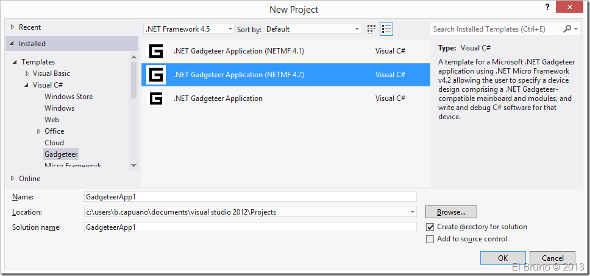Click the NETMF 4.1 Gadgeteer template icon

tap(156, 51)
